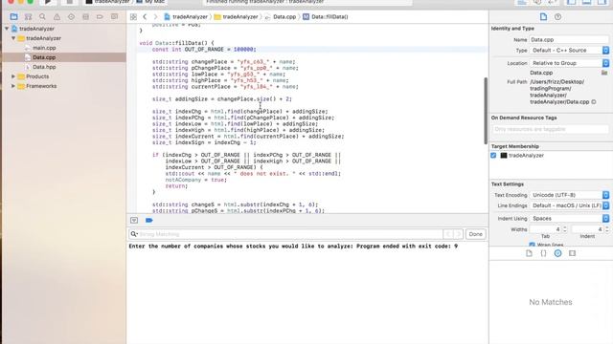Image resolution: width=613 pixels, height=344 pixels.
Task: Go to next search match
Action: [458, 234]
